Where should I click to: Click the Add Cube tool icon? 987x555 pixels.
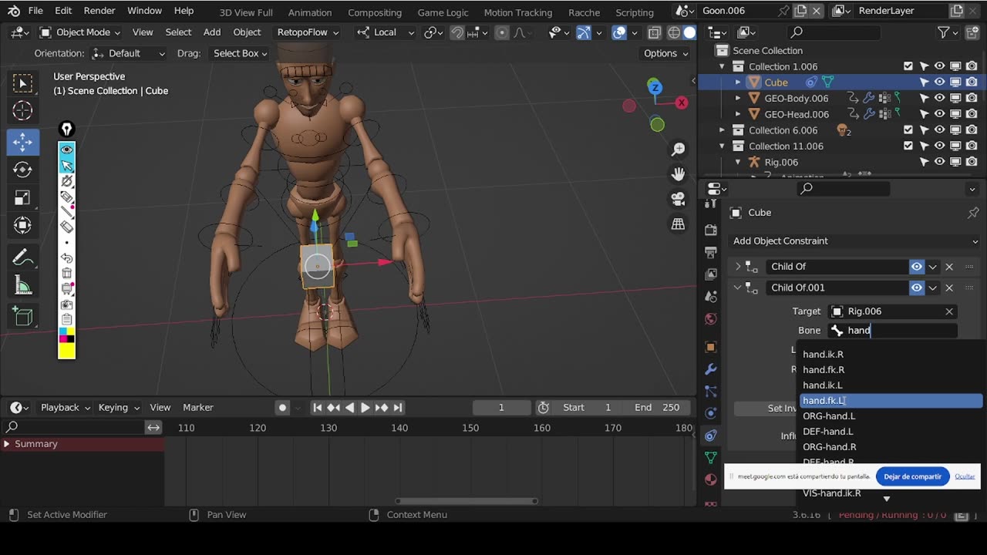click(22, 316)
